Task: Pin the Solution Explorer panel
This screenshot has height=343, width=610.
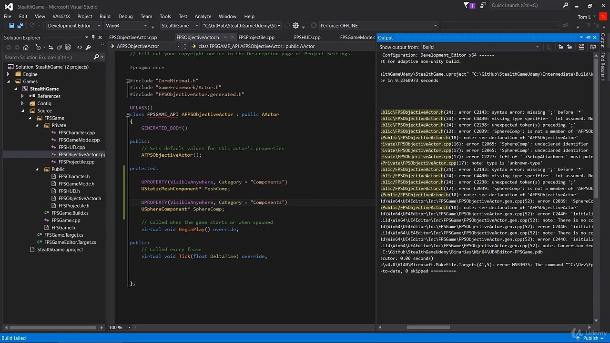Action: coord(93,37)
